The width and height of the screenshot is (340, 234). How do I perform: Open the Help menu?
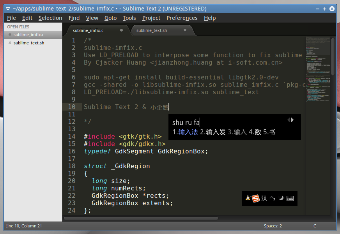[x=210, y=18]
